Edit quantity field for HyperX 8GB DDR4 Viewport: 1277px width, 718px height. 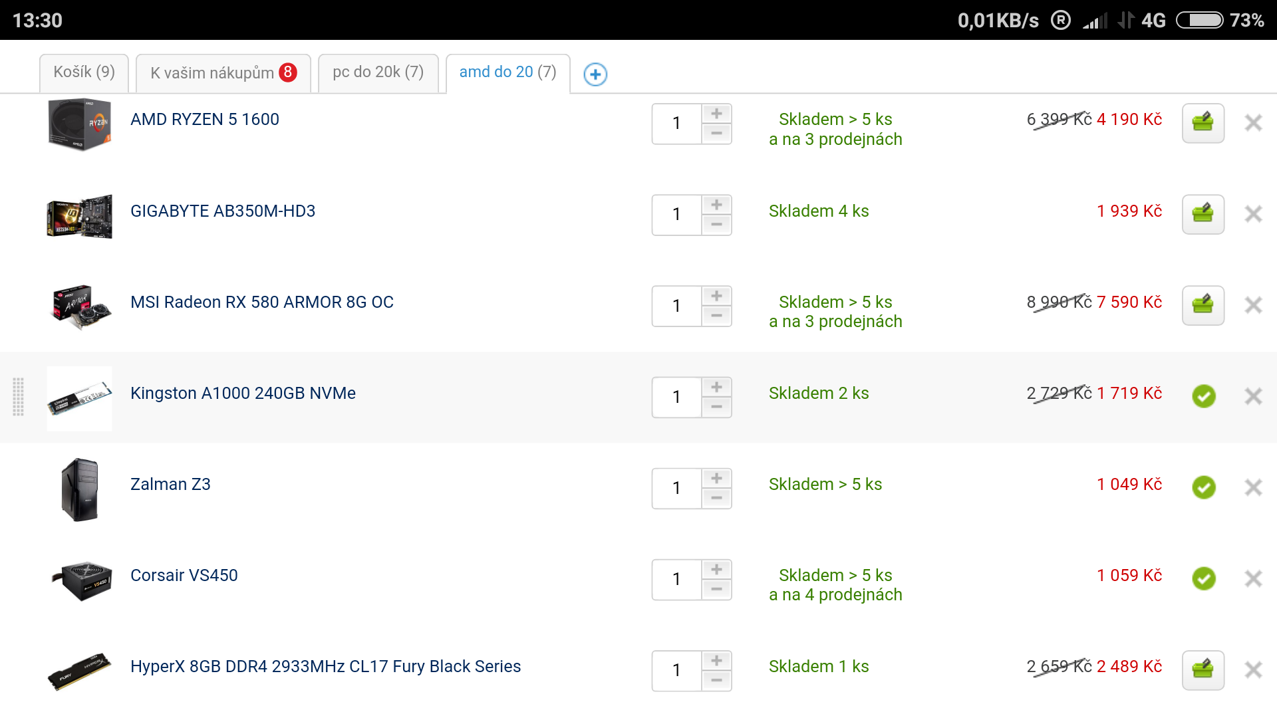pyautogui.click(x=677, y=670)
